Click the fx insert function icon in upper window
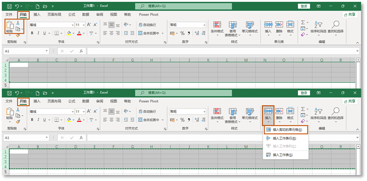This screenshot has width=367, height=181. click(81, 51)
